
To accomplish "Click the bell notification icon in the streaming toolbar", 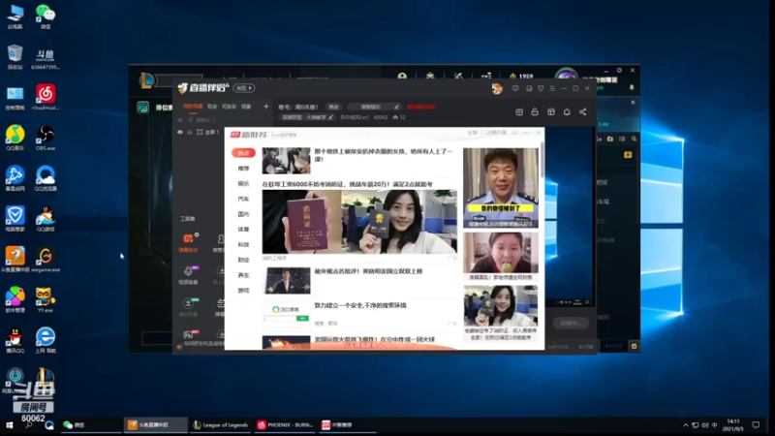I will click(567, 112).
